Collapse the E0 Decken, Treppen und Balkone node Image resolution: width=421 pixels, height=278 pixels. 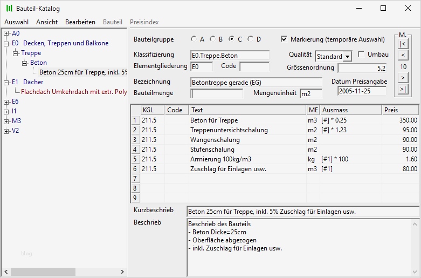pyautogui.click(x=6, y=43)
